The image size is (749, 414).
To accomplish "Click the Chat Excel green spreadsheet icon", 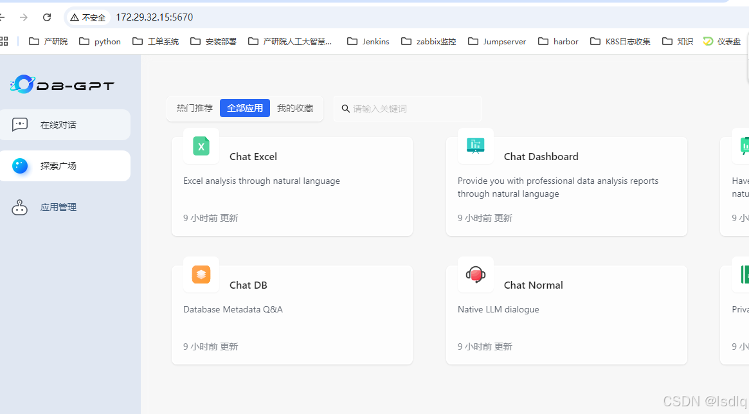I will coord(201,146).
